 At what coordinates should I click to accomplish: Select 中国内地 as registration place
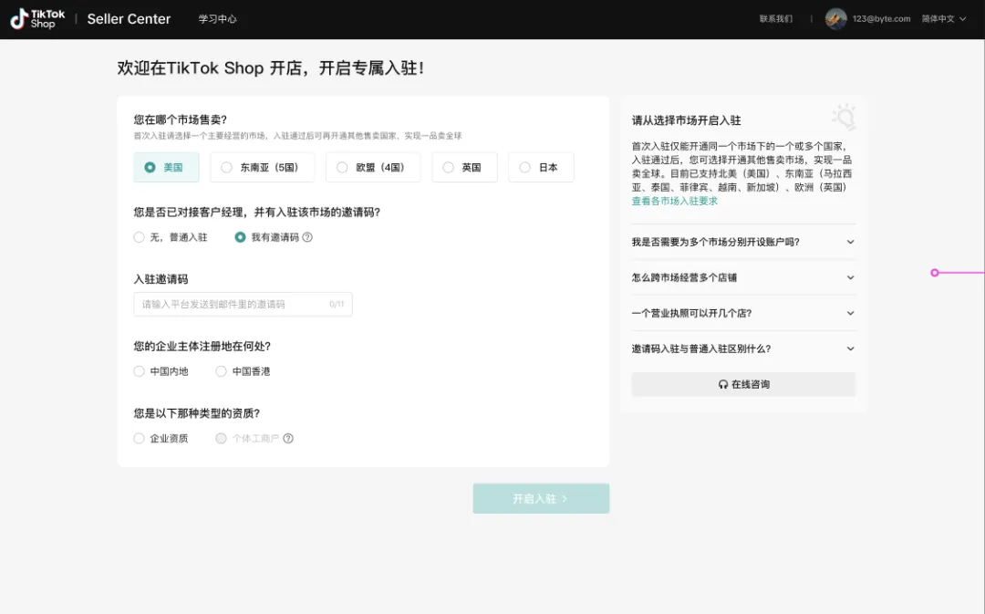point(139,371)
